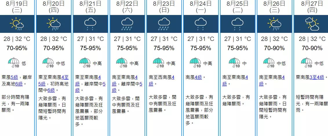Open the 南風 4級 link for 8月24日

click(x=198, y=78)
